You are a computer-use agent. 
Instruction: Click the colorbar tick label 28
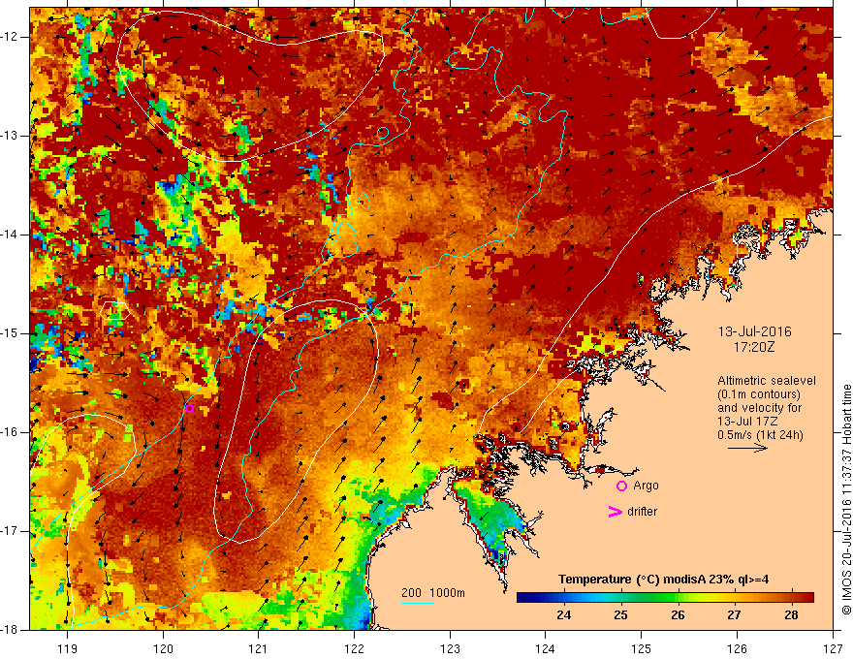(791, 615)
